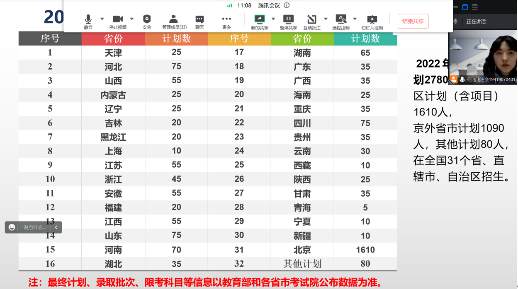
Task: Open Manage Members (管理成员) panel
Action: (x=174, y=19)
